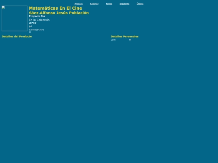Click author Sáez.Alfonso Jesús Población

pos(59,13)
